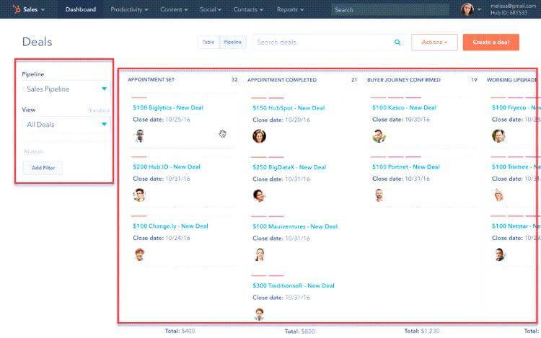The image size is (541, 338).
Task: Click the Total: $400 text
Action: coord(180,331)
